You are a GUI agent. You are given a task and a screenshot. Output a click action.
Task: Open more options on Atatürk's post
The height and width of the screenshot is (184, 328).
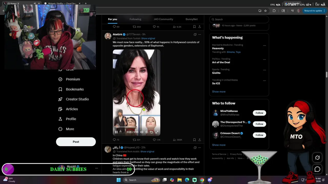click(200, 34)
